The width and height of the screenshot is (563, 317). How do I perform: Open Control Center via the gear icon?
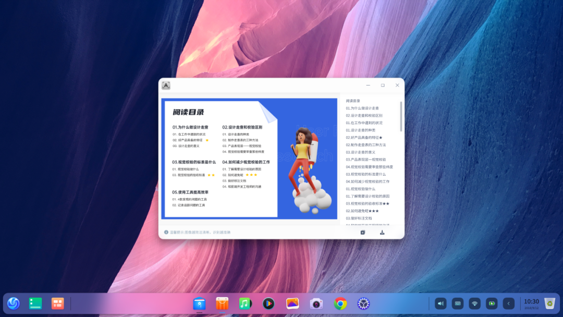pyautogui.click(x=363, y=303)
